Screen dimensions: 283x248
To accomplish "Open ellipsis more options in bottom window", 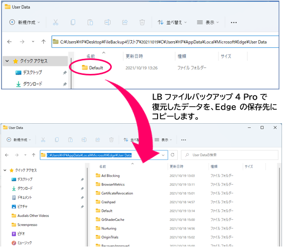I will 184,140.
